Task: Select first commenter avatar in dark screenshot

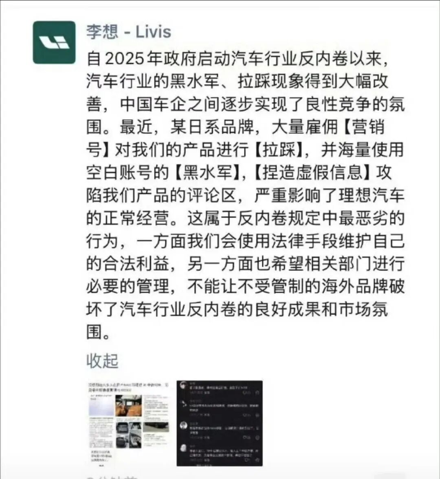Action: (x=183, y=385)
